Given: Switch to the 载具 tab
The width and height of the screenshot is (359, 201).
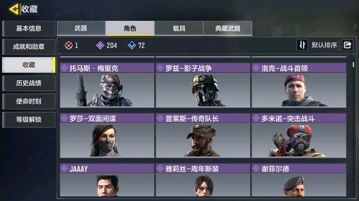Looking at the screenshot, I should [179, 28].
